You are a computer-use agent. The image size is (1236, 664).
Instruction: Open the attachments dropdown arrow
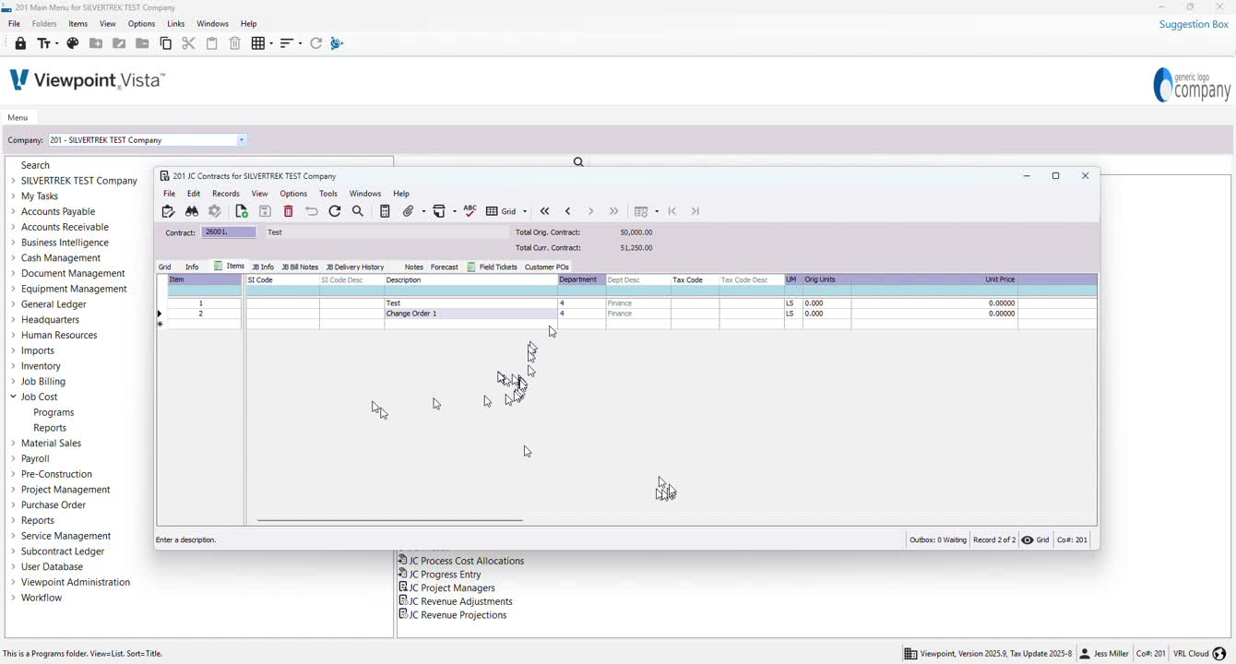click(422, 211)
